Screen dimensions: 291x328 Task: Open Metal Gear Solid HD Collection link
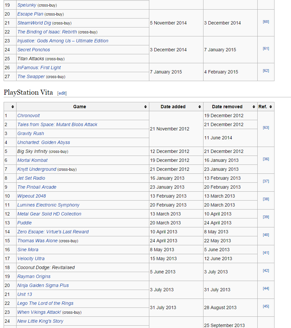[x=49, y=214]
